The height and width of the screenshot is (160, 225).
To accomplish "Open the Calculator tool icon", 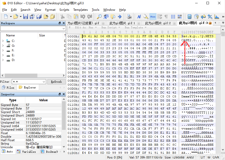I will tap(190, 17).
